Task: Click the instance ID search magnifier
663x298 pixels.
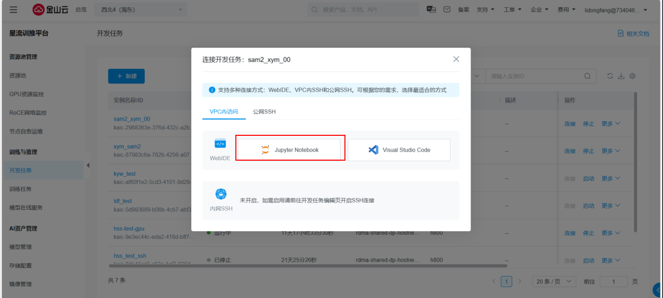Action: [587, 76]
